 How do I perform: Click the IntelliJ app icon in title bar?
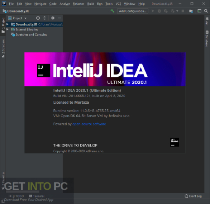click(x=4, y=3)
